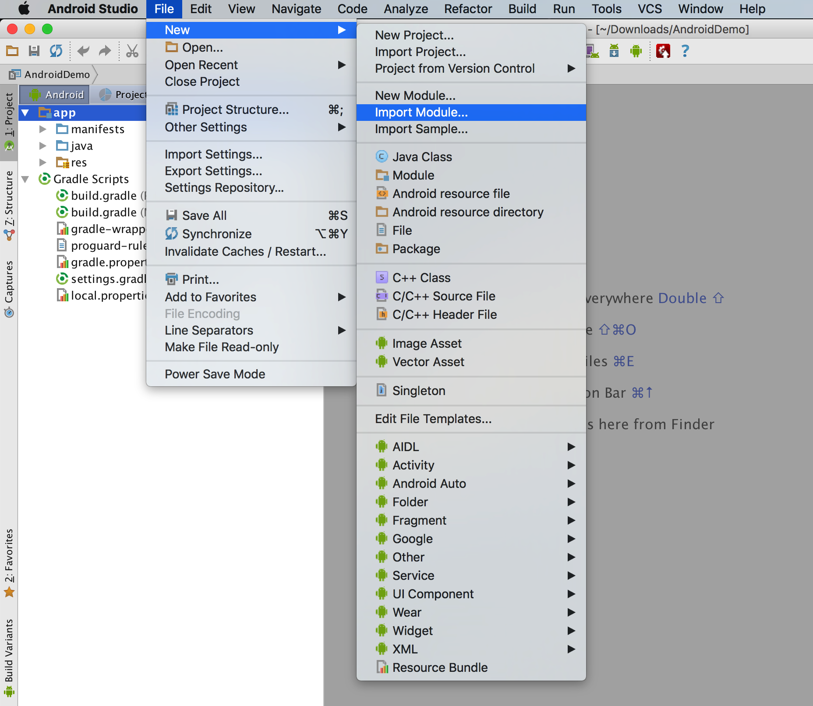Expand the res folder
This screenshot has width=813, height=706.
click(x=43, y=162)
